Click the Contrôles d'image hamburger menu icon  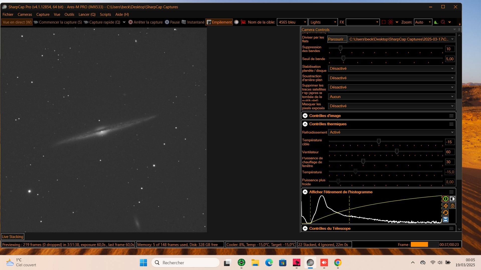451,115
